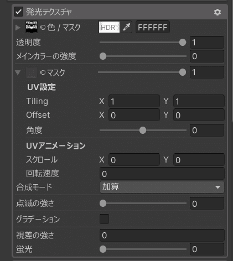This screenshot has width=233, height=261.
Task: Click the 角度 slider handle
Action: point(143,130)
